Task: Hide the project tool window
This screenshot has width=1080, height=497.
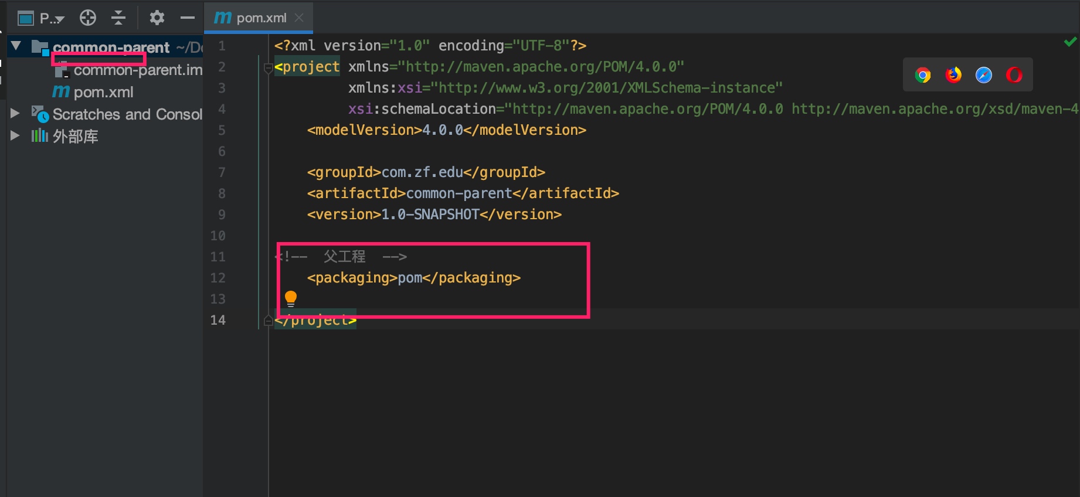Action: point(188,18)
